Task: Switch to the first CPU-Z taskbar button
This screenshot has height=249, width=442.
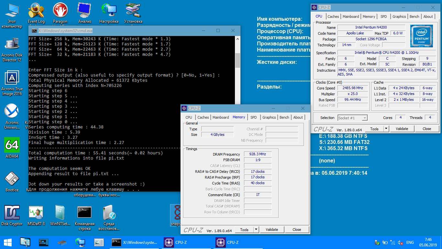Action: click(x=187, y=242)
